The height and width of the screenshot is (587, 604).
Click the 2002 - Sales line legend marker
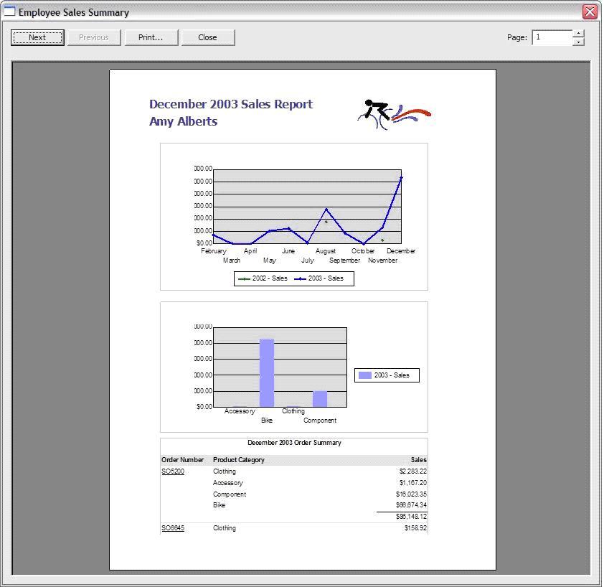(x=245, y=278)
